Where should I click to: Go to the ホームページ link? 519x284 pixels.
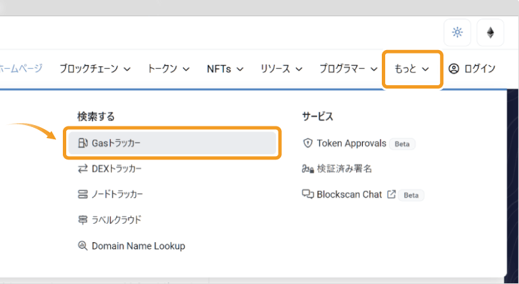(21, 68)
